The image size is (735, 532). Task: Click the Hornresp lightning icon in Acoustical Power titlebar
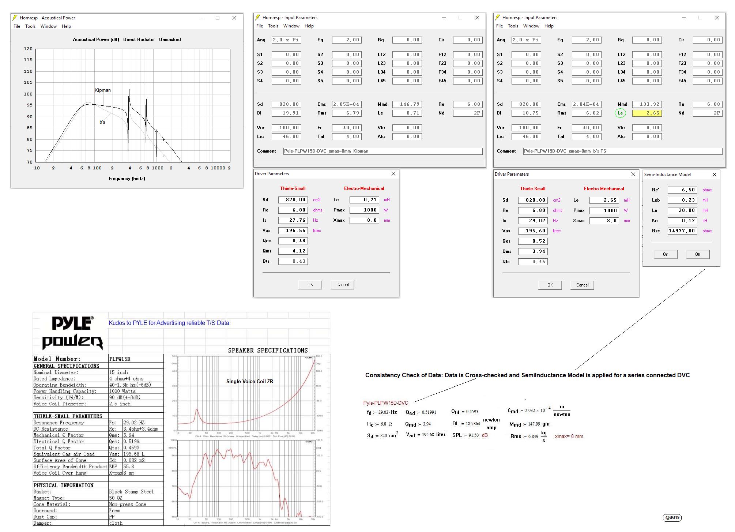pyautogui.click(x=15, y=18)
